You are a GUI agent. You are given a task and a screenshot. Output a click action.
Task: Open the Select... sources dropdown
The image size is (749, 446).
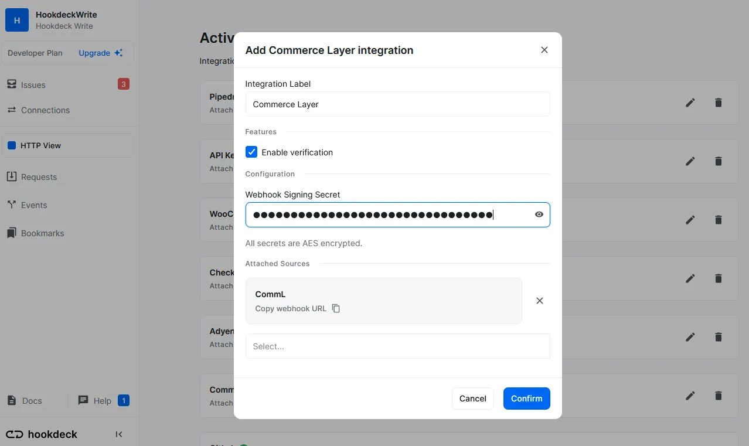tap(397, 346)
